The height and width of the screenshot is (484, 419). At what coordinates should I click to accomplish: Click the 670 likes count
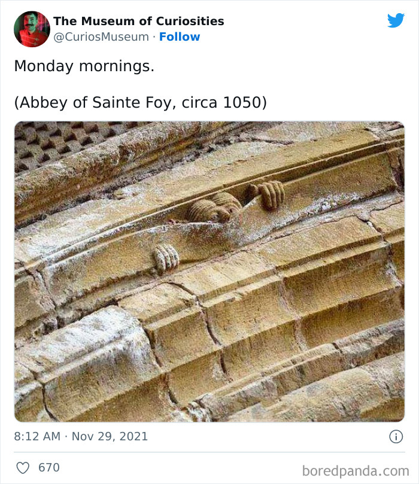(49, 468)
